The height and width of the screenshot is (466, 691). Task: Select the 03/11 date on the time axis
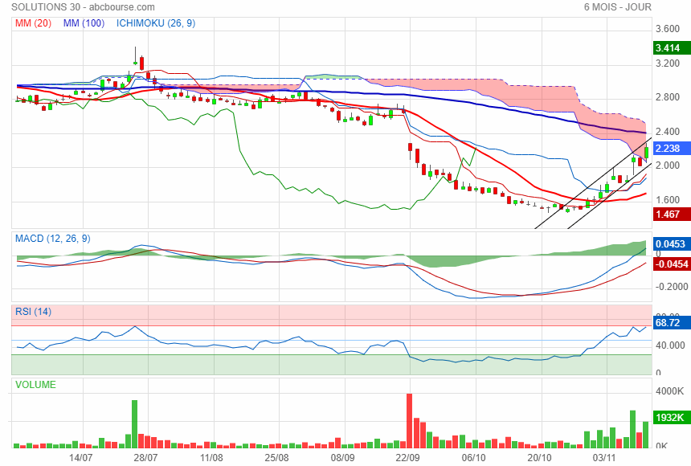point(604,458)
